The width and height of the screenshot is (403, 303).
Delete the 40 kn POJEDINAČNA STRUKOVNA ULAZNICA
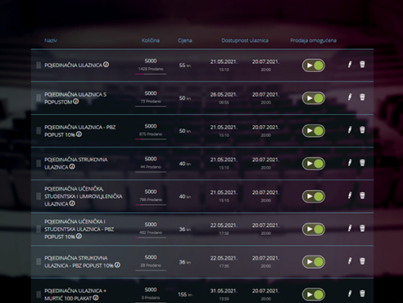pyautogui.click(x=362, y=163)
